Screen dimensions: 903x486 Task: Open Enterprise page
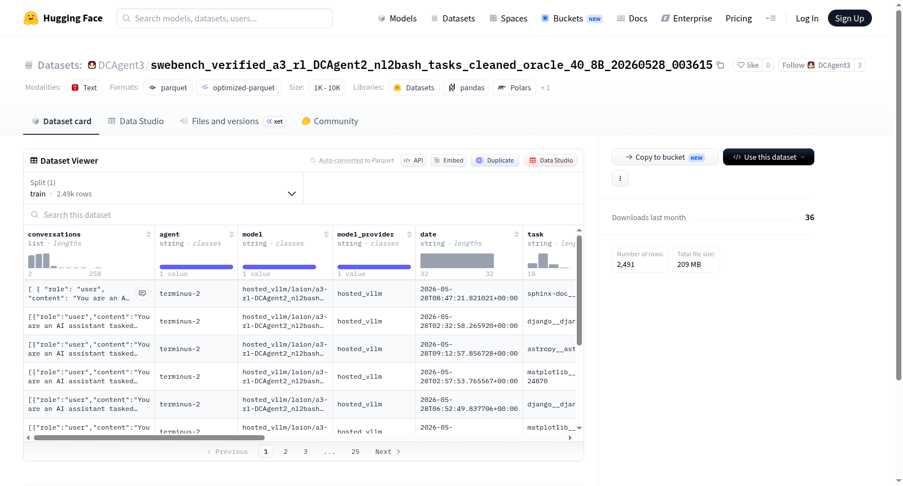click(x=687, y=18)
